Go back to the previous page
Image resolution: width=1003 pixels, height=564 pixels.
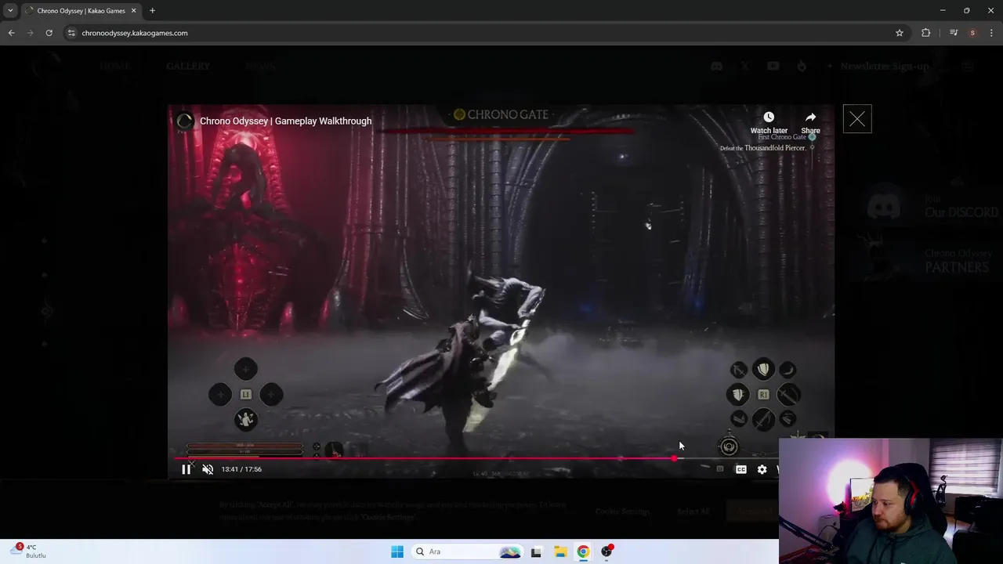(11, 33)
